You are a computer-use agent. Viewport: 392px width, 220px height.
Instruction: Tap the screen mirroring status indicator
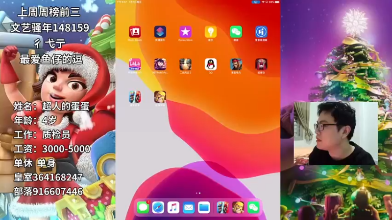pos(255,2)
